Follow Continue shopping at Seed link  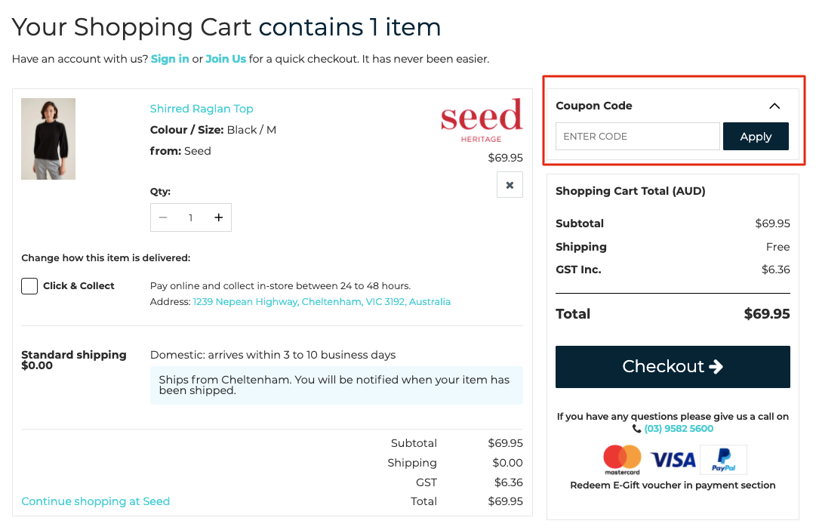pyautogui.click(x=96, y=501)
